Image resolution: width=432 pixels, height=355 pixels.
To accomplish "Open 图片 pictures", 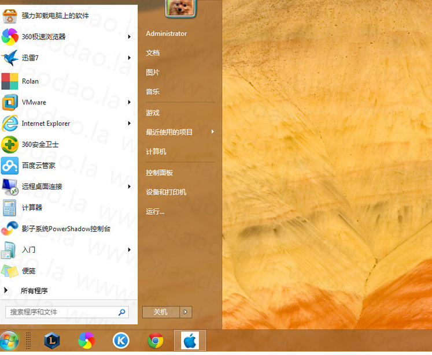I will (x=153, y=72).
